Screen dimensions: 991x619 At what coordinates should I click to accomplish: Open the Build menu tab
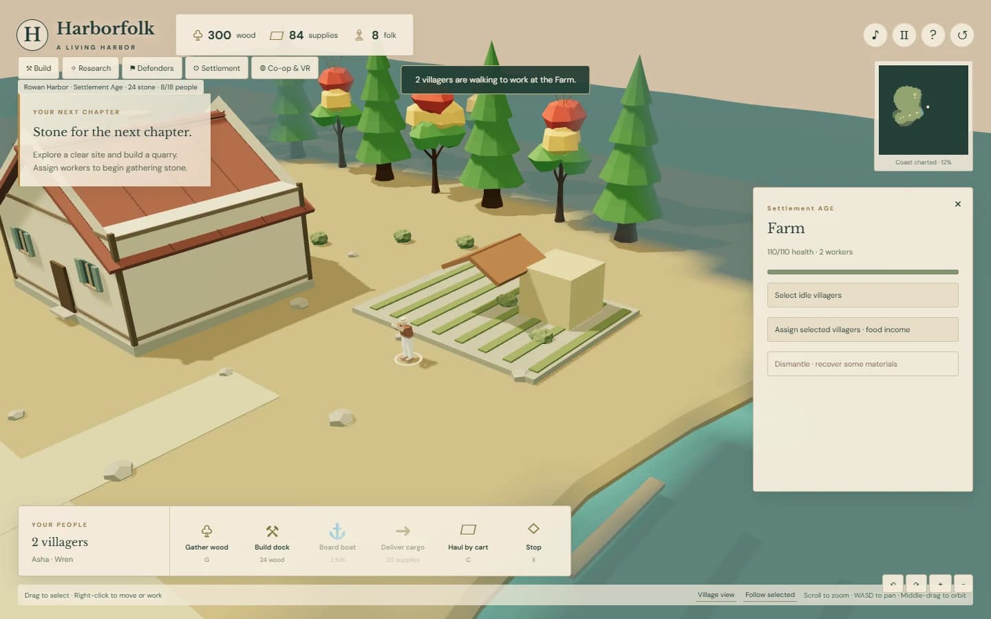(x=39, y=68)
